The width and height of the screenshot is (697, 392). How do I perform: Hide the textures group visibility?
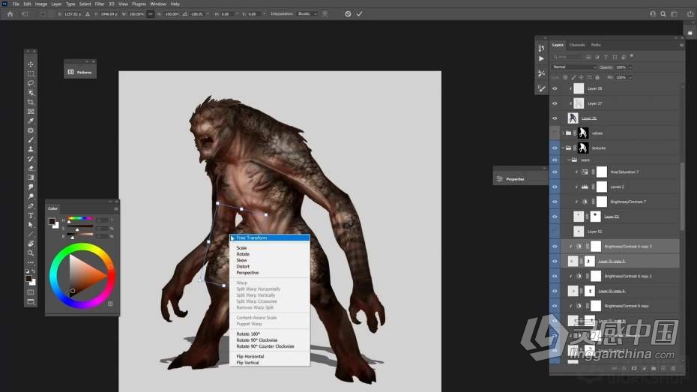click(x=555, y=148)
